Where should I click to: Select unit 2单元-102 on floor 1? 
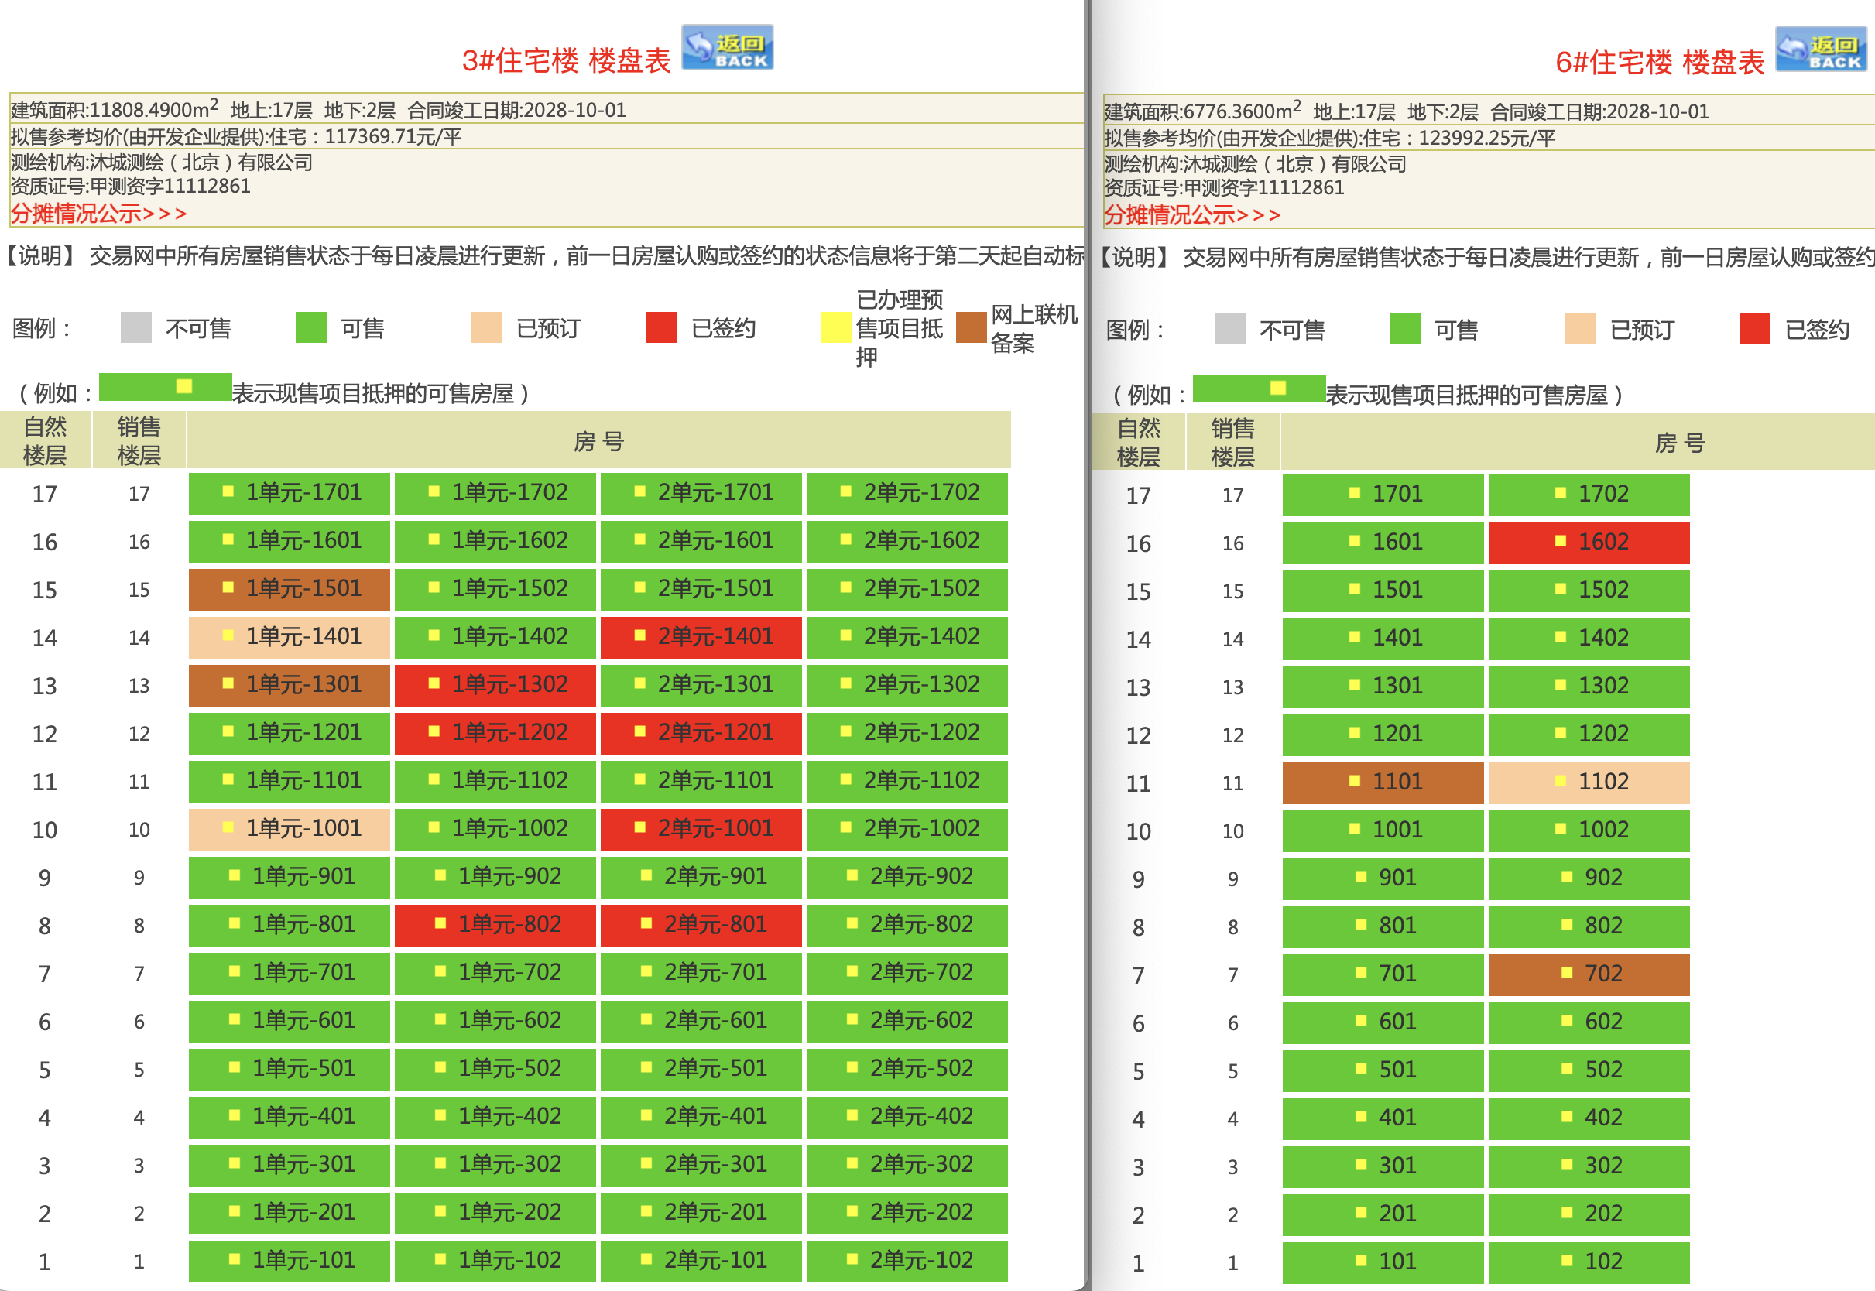coord(907,1260)
